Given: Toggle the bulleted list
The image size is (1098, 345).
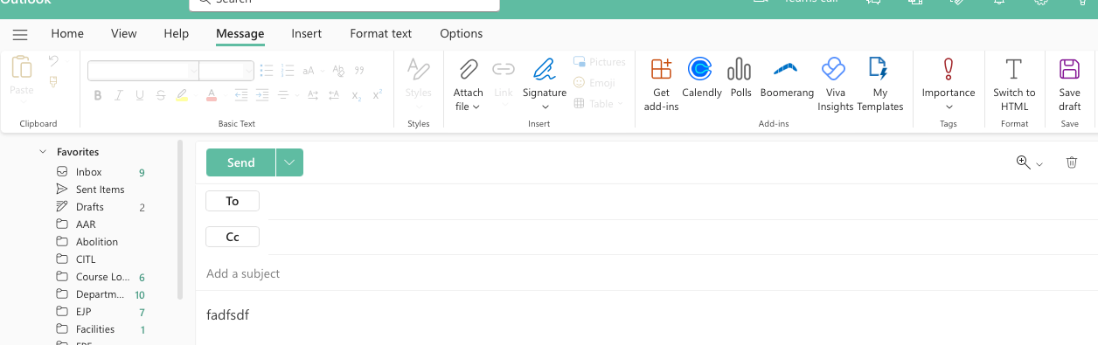Looking at the screenshot, I should (x=267, y=71).
